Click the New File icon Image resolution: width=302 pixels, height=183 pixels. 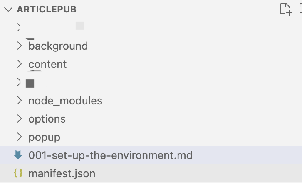(286, 9)
